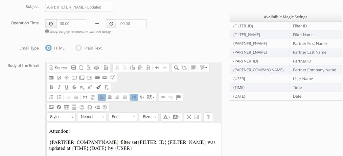Insert a table using the table icon
Screen dimensions: 343x156
[x=66, y=107]
